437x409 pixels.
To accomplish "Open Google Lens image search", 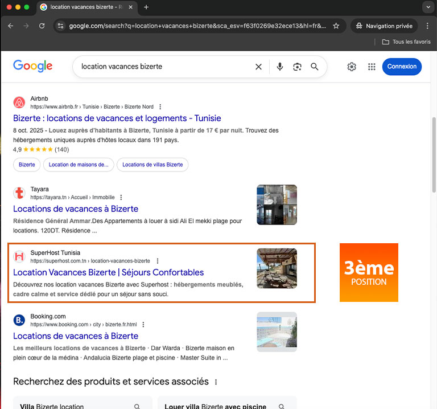I will click(x=297, y=67).
